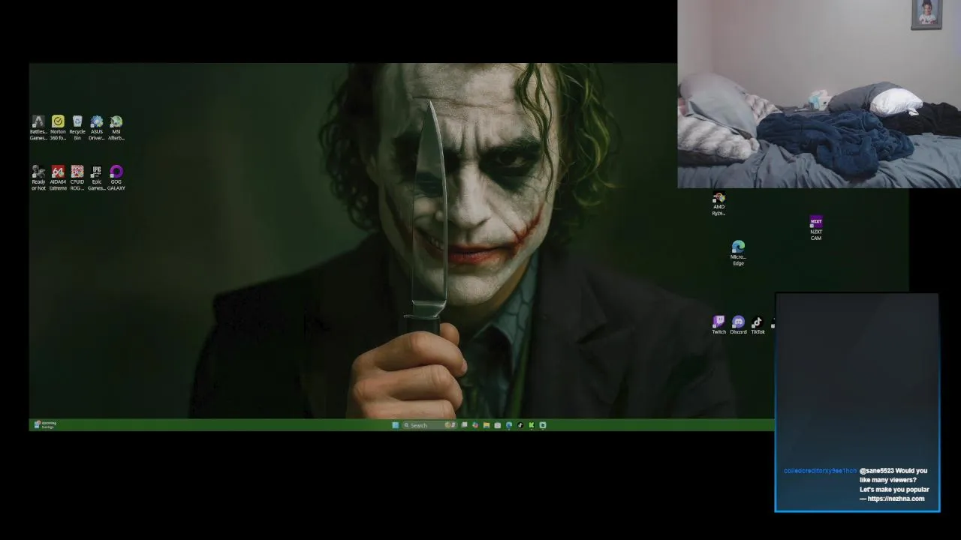Open the Twitch desktop shortcut
Viewport: 961px width, 540px height.
click(719, 325)
